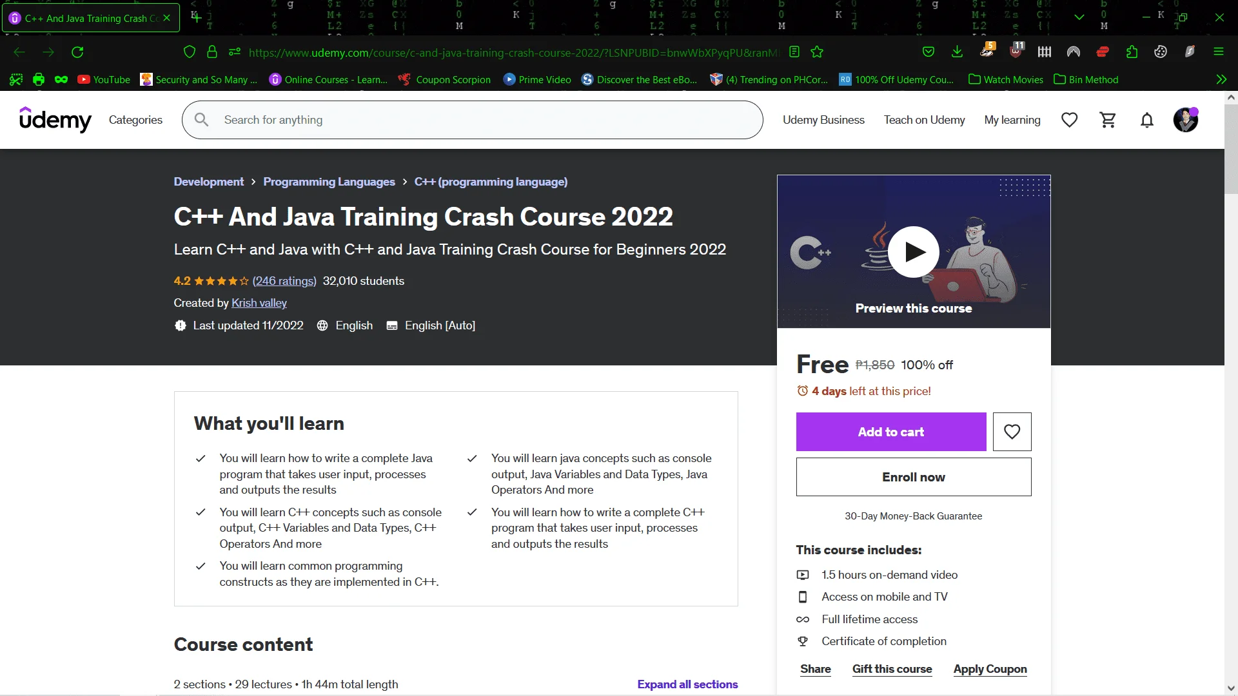Follow the Development breadcrumb
Viewport: 1238px width, 696px height.
209,182
